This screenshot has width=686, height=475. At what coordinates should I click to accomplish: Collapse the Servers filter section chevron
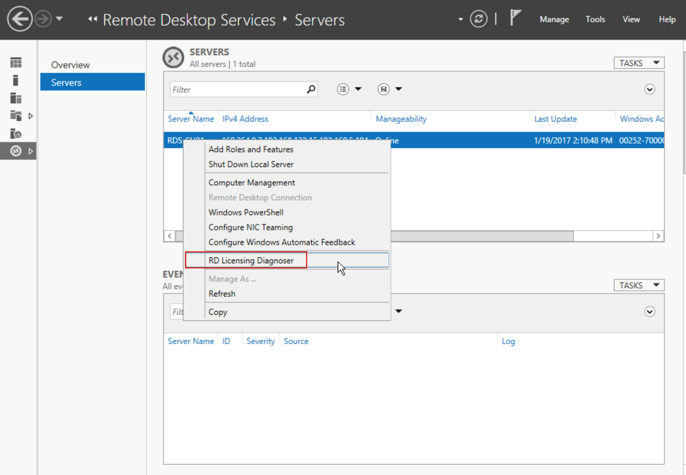649,89
